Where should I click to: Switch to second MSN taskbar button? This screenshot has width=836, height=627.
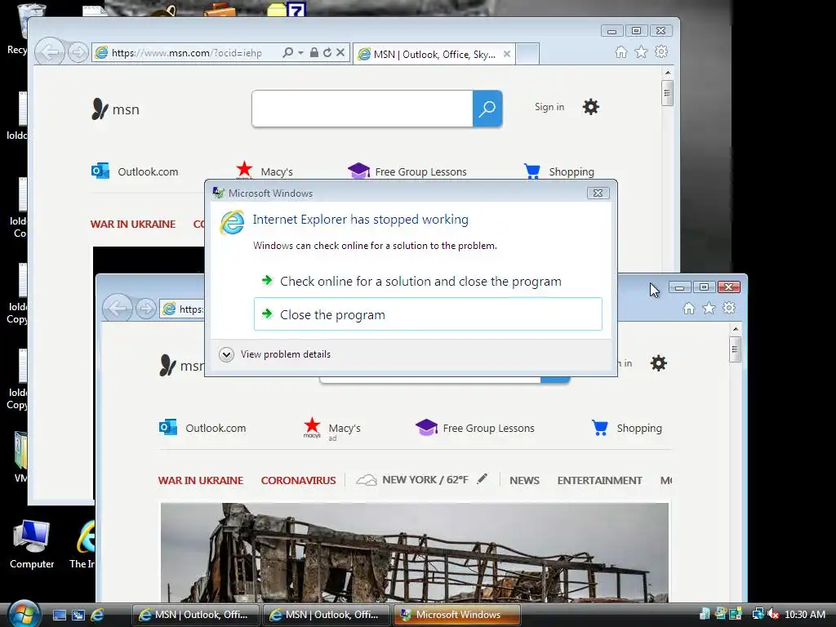click(x=327, y=615)
